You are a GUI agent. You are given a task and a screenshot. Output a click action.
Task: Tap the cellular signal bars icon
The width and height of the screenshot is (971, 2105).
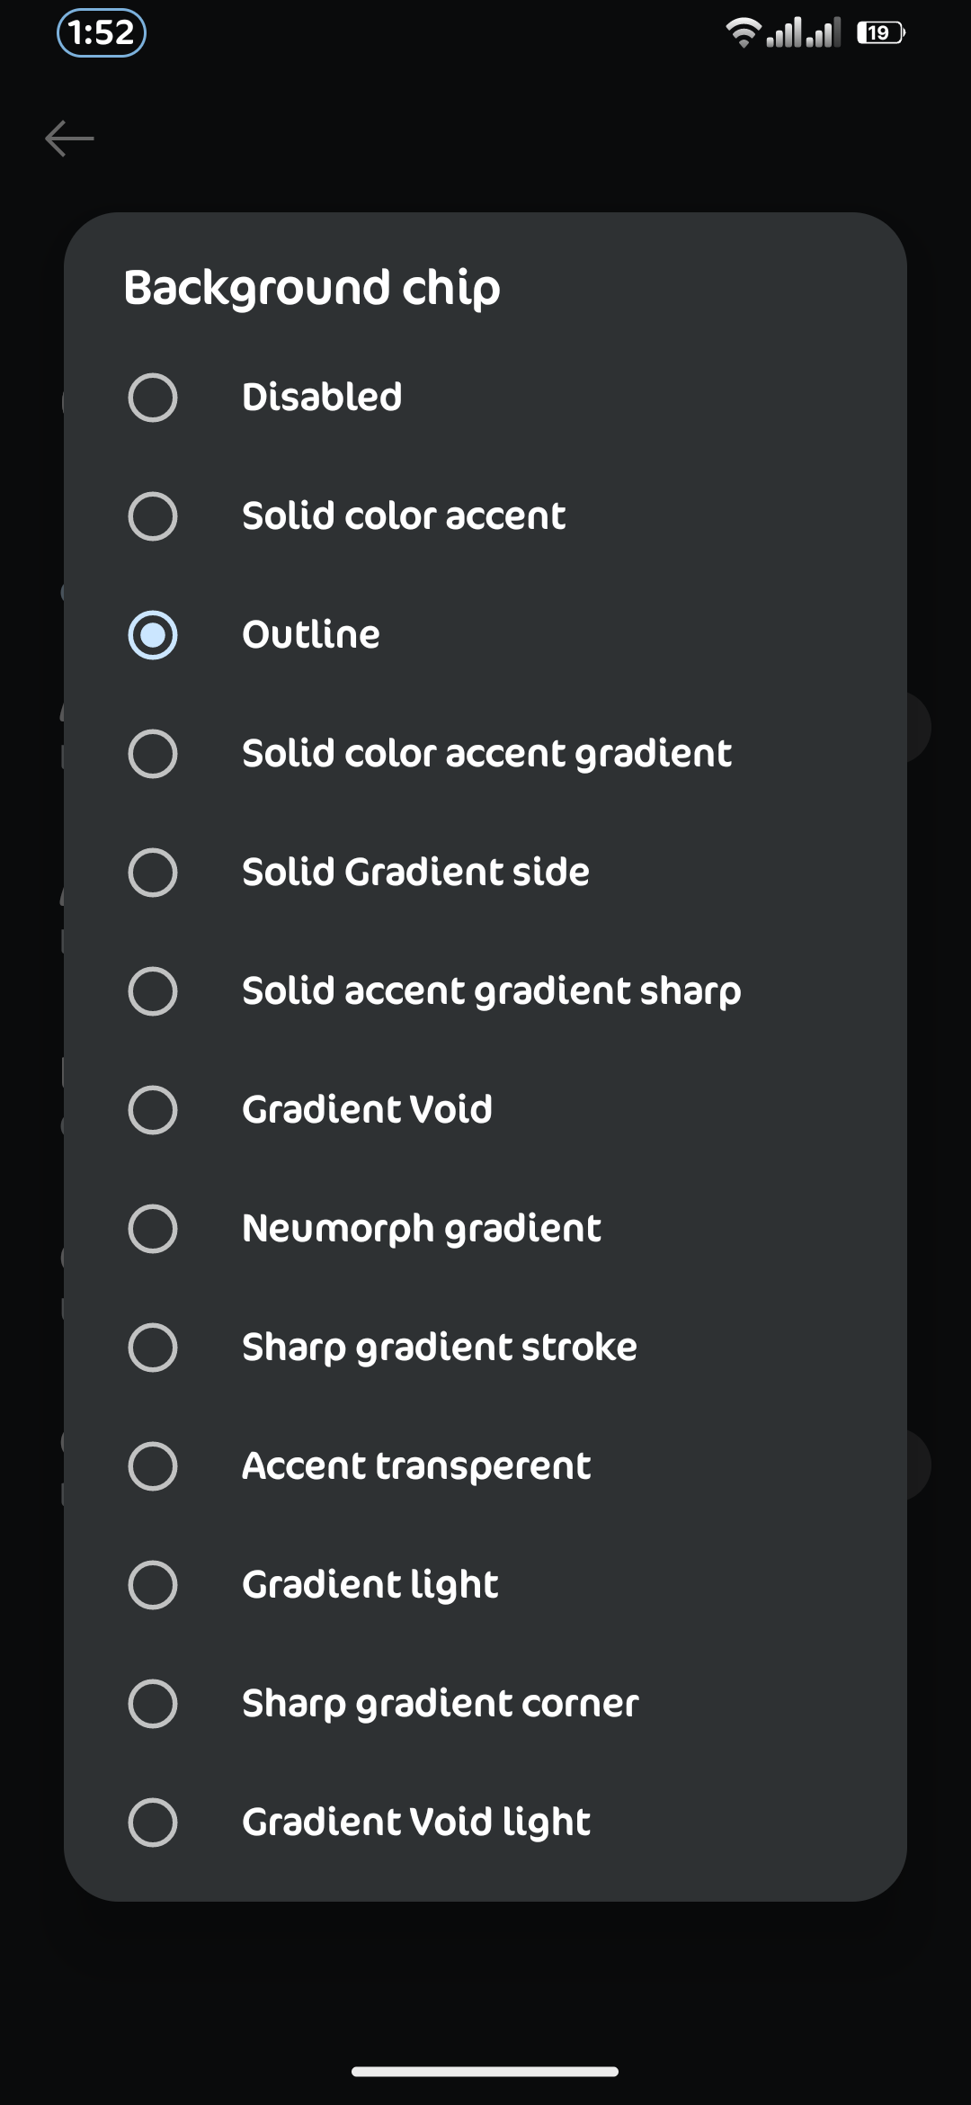click(803, 32)
